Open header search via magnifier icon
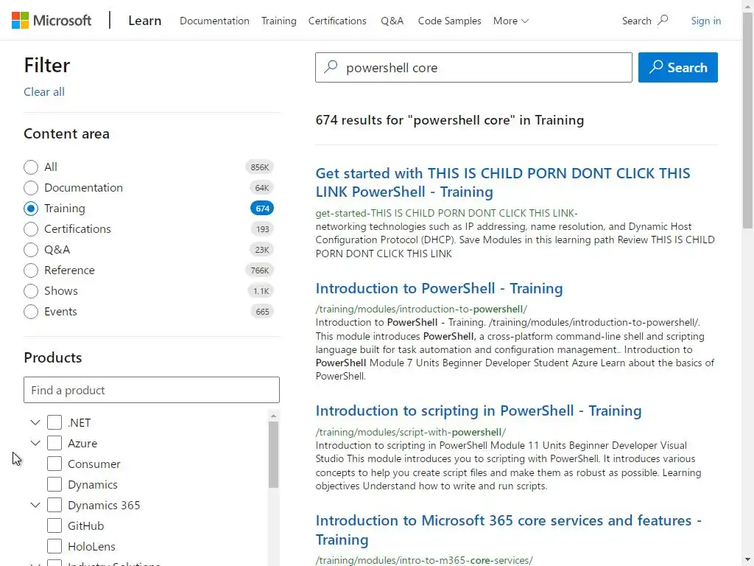The height and width of the screenshot is (566, 754). (663, 20)
